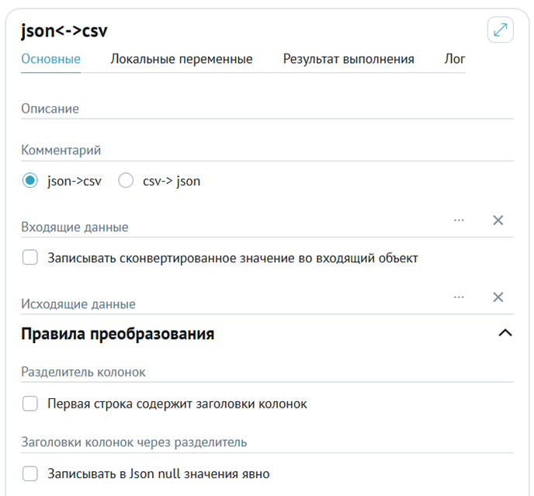This screenshot has height=496, width=534.
Task: Select the json->csv radio button
Action: point(30,181)
